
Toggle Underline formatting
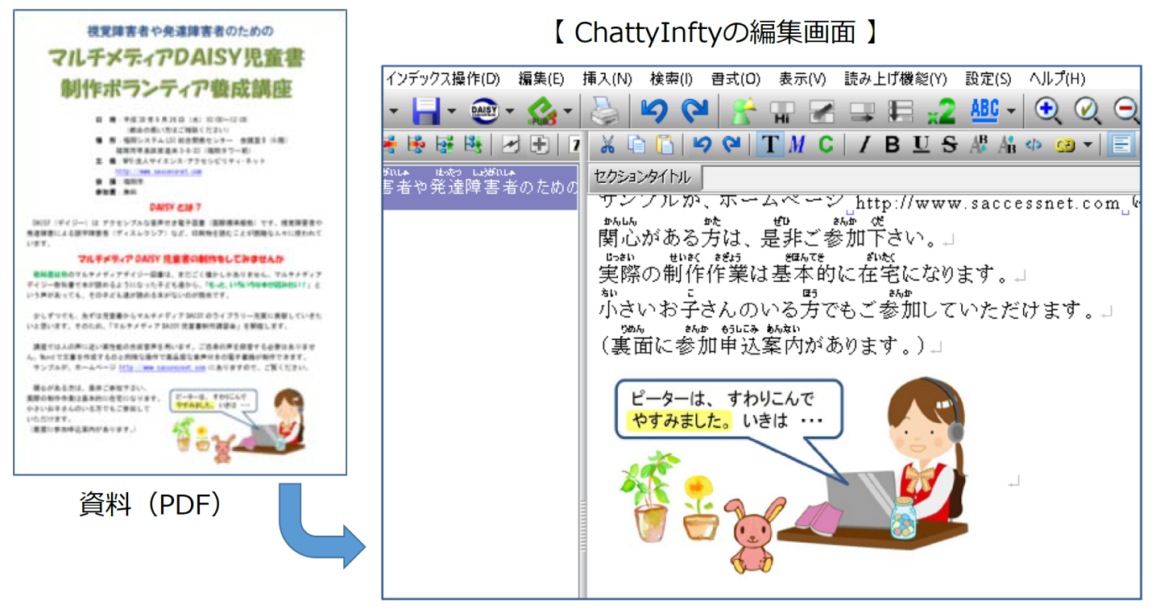tap(921, 145)
